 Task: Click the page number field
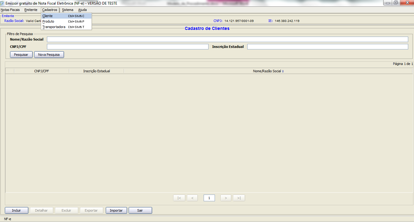pyautogui.click(x=209, y=198)
